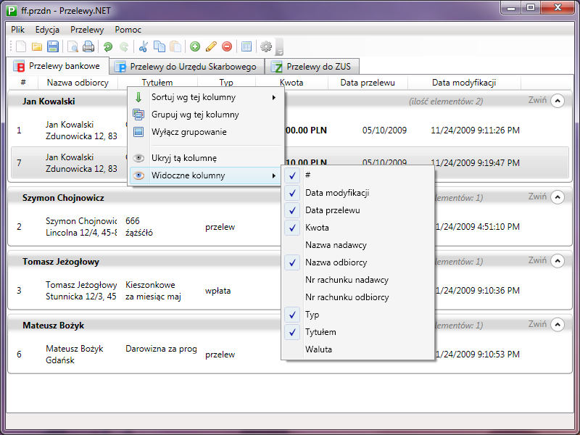
Task: Undo with green arrow icon
Action: click(x=107, y=46)
